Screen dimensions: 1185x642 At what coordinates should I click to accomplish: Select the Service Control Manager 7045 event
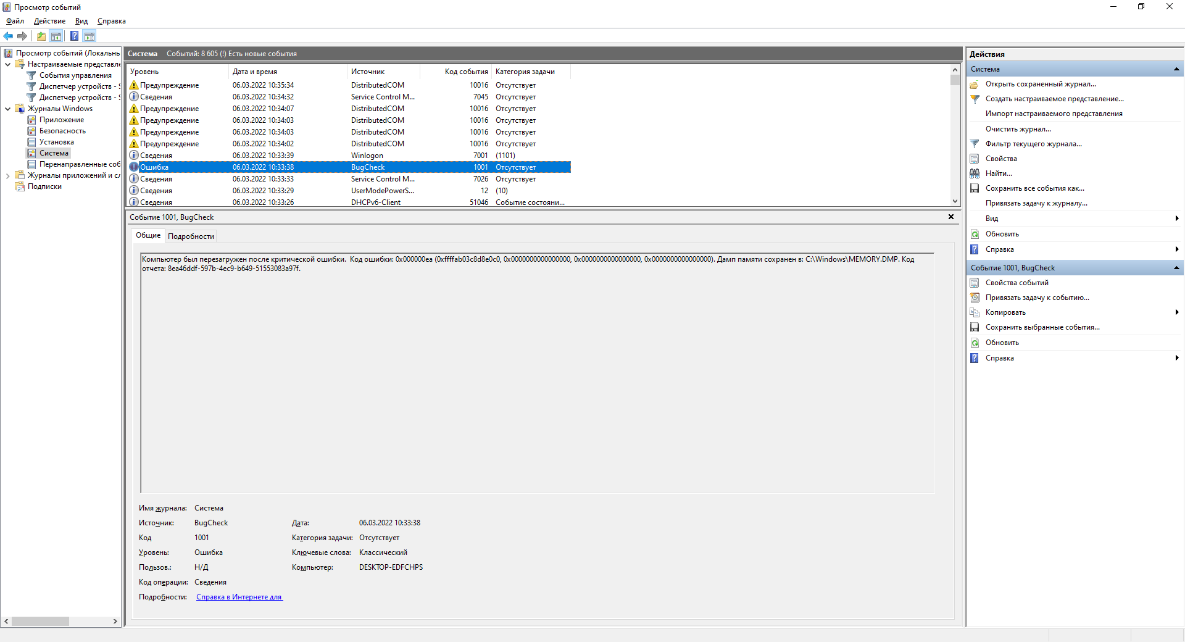click(349, 97)
